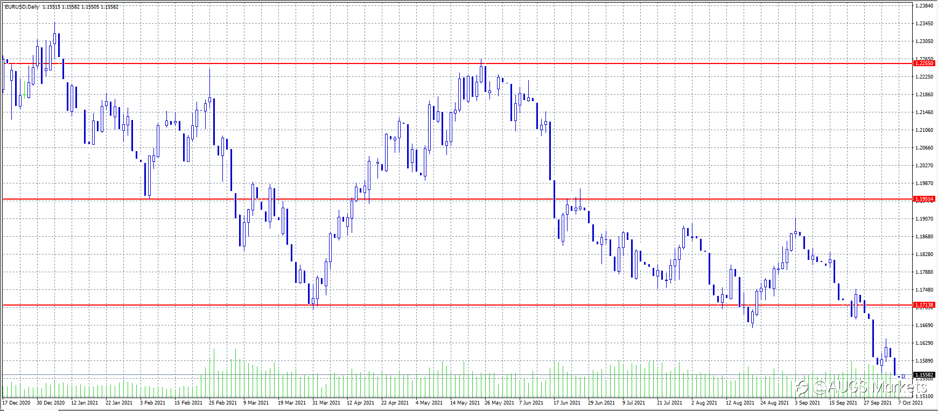Click the 9 Mar 2021 date label
The image size is (938, 411).
click(x=256, y=402)
